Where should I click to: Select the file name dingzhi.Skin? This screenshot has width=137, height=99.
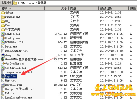(14, 55)
